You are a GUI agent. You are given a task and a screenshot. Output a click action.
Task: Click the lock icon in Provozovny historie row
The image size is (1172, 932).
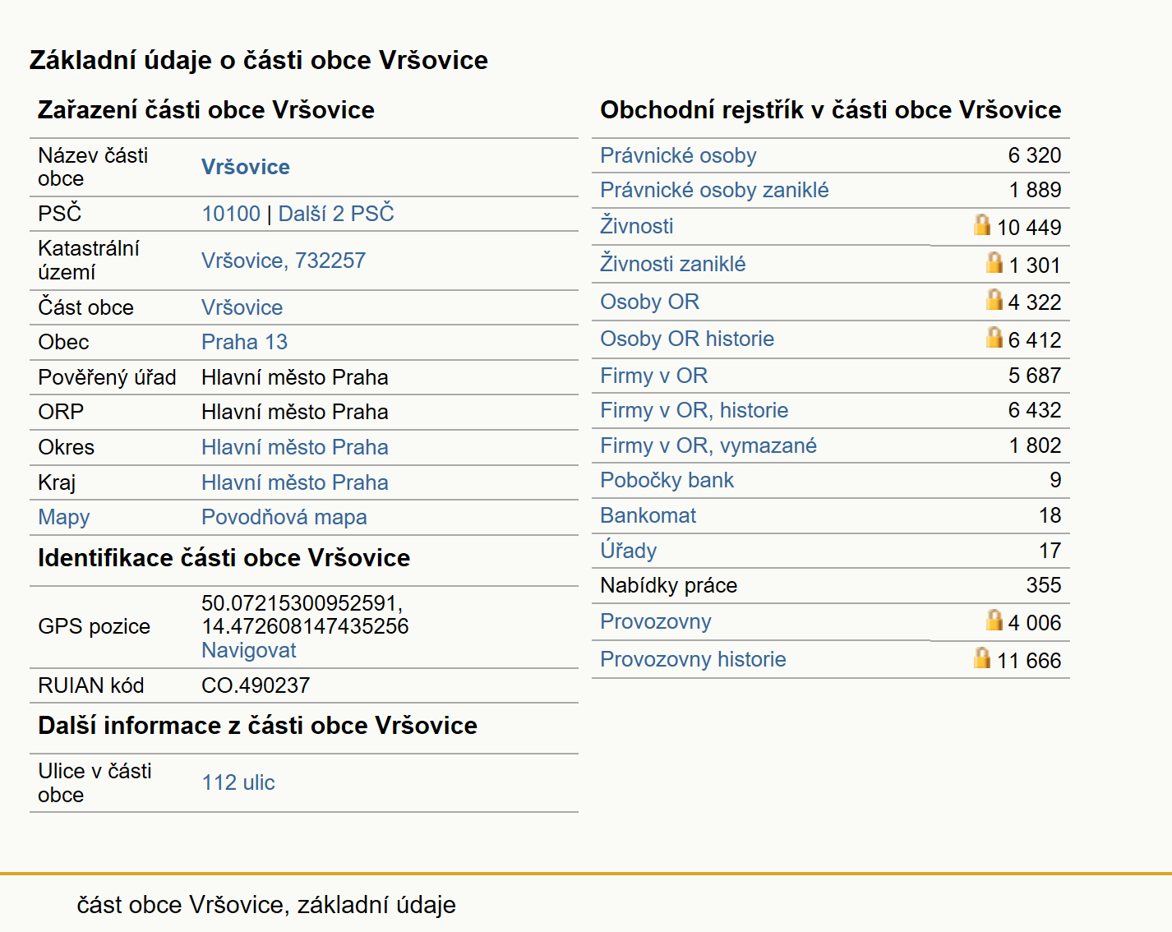click(x=981, y=657)
